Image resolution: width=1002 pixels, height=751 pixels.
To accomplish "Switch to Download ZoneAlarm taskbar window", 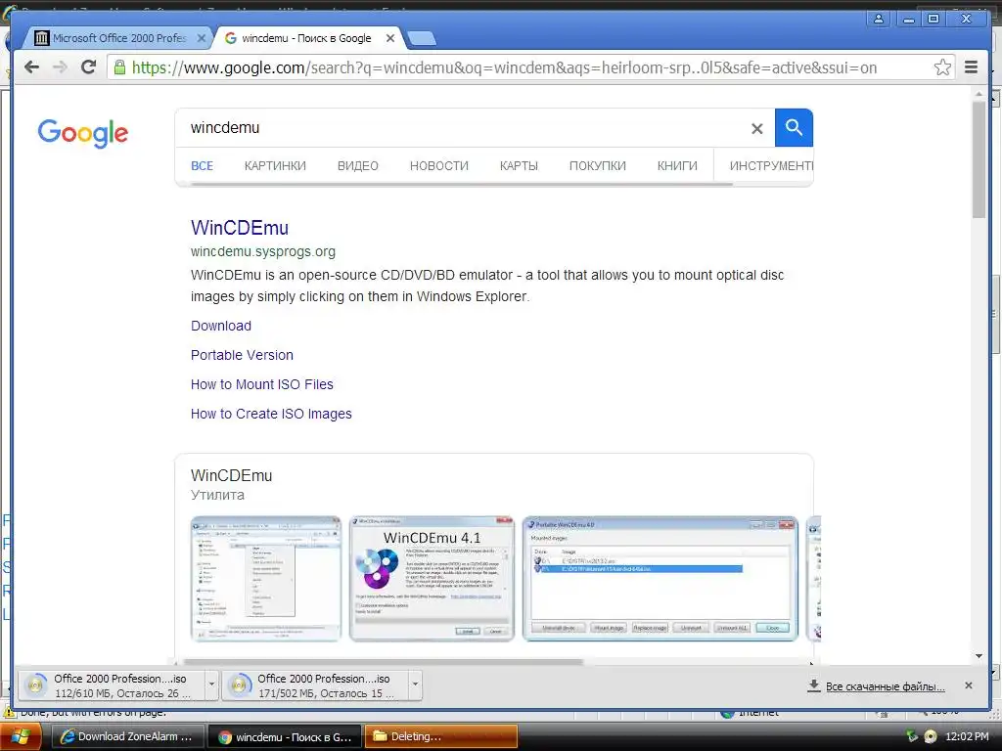I will click(127, 737).
